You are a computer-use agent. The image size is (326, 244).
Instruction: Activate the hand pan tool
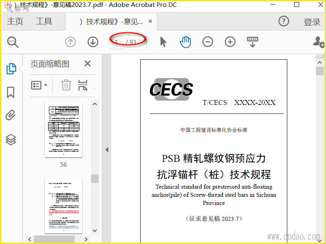(x=185, y=42)
